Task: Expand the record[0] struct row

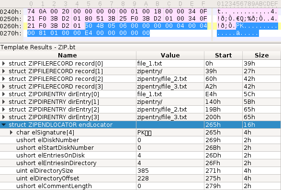Action: click(3, 64)
